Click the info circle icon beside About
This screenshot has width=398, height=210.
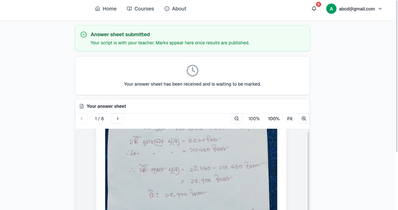[x=167, y=9]
